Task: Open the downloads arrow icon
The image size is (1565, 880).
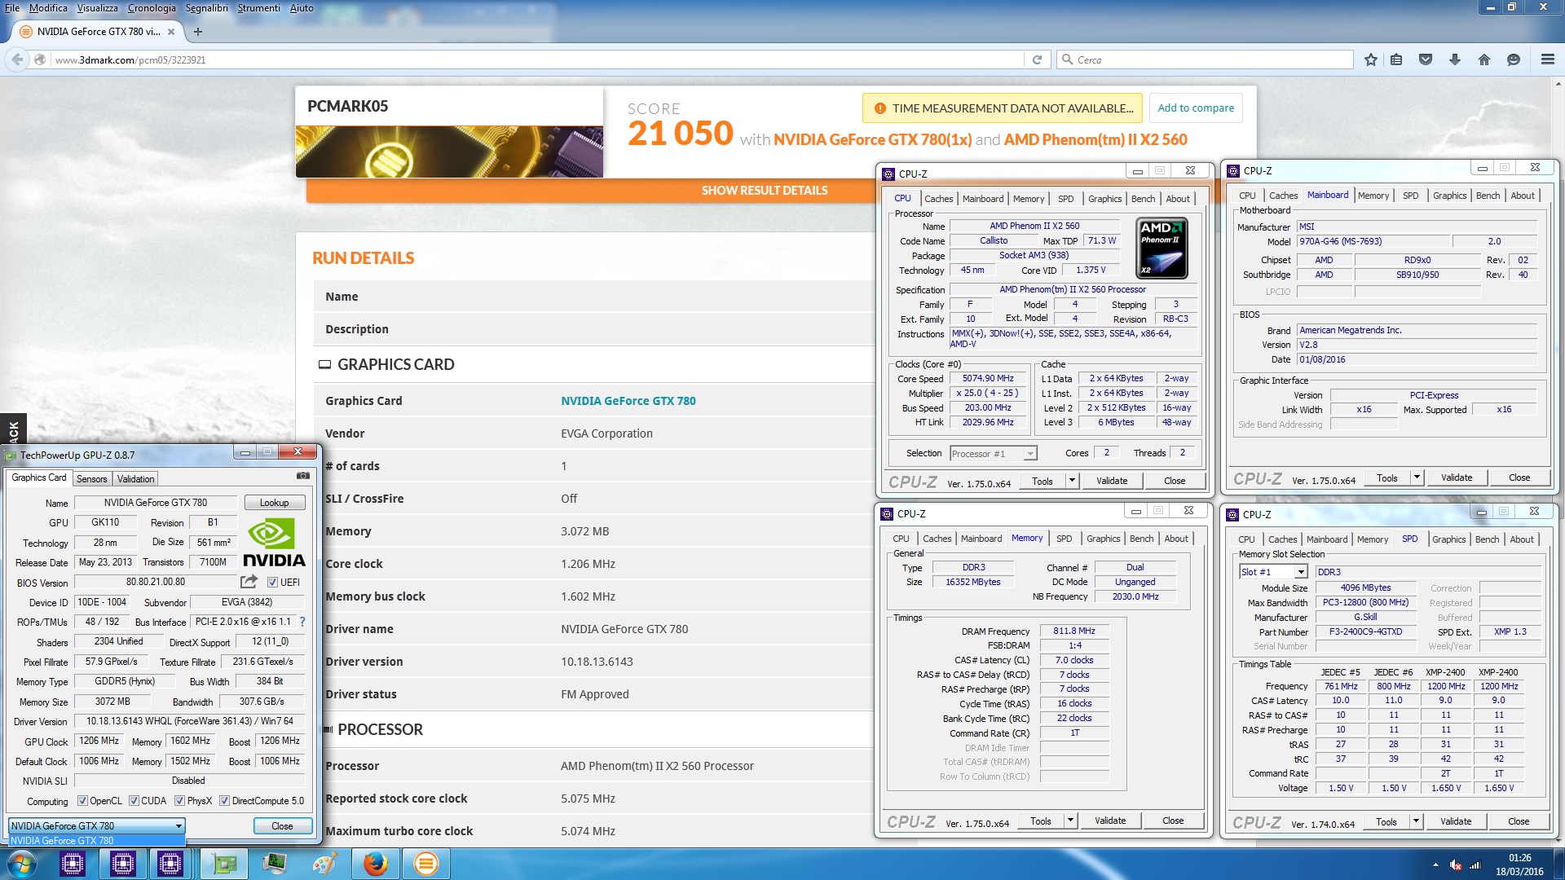Action: coord(1455,59)
